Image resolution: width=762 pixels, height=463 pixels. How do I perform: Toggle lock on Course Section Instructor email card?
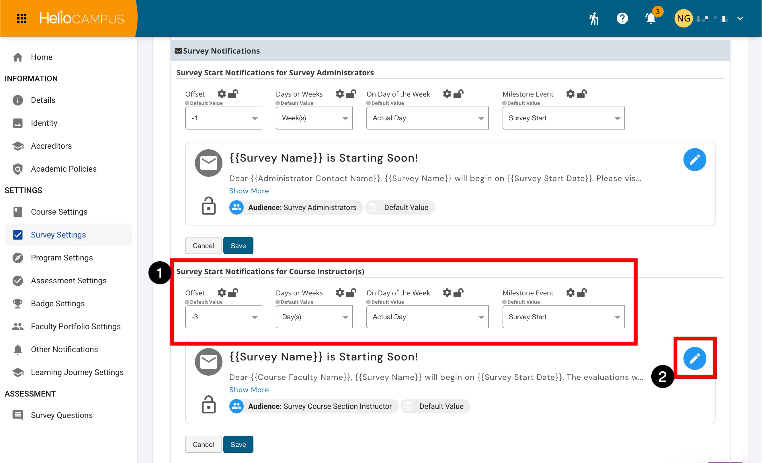click(208, 404)
